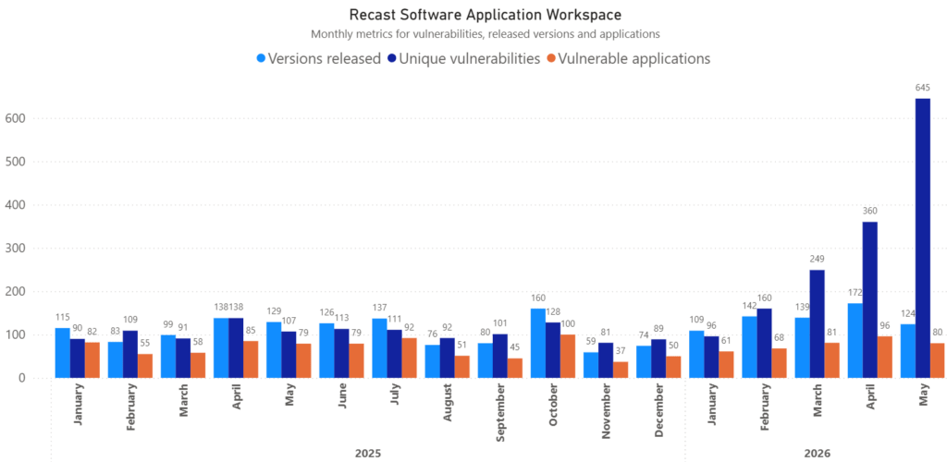Click the 'October' month axis label
Screen dimensions: 947x462
tap(553, 404)
